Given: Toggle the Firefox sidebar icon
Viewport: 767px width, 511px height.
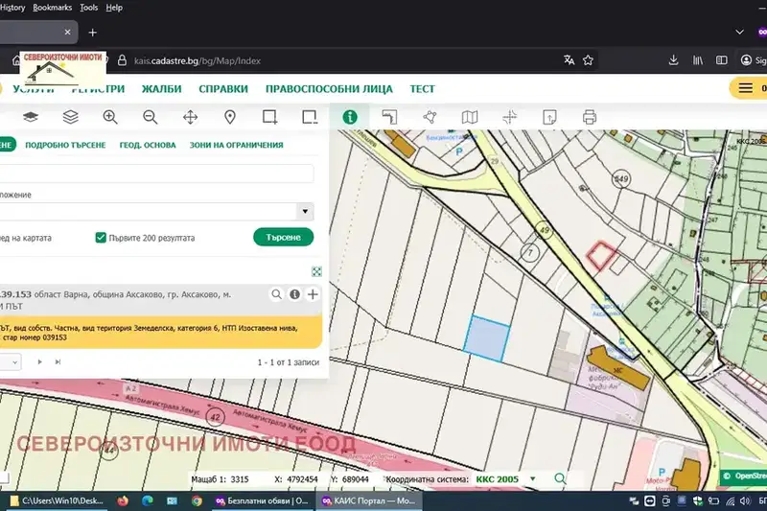Looking at the screenshot, I should (x=722, y=60).
